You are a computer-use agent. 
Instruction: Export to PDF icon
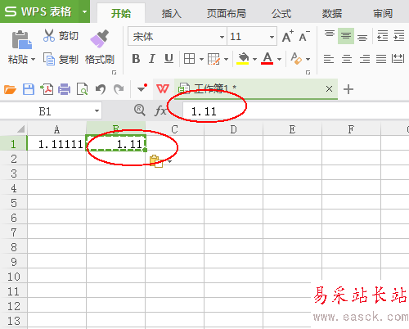(47, 89)
